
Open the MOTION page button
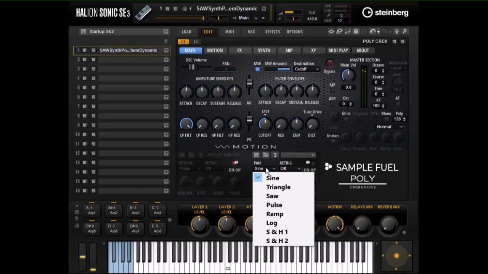(215, 50)
